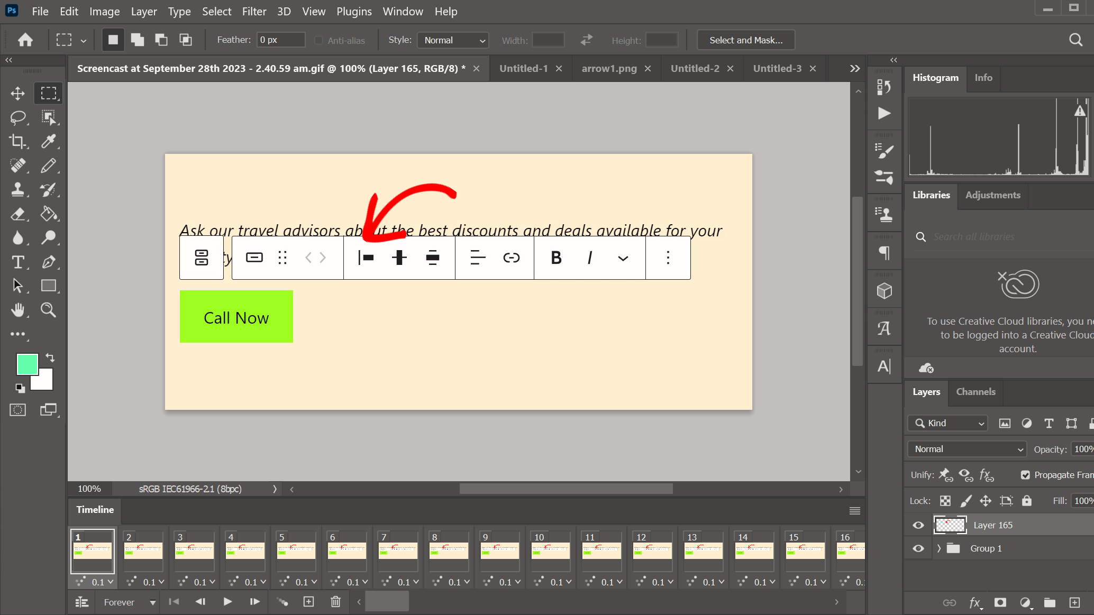Hide the Layer 165 layer
The height and width of the screenshot is (615, 1094).
click(918, 525)
